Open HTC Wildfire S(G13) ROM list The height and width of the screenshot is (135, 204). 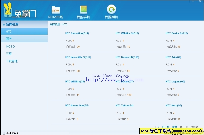(x=127, y=33)
